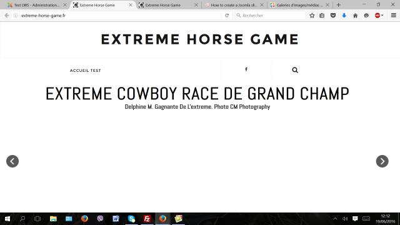
Task: Switch to the Galeries d'images/médias tab
Action: coord(299,5)
